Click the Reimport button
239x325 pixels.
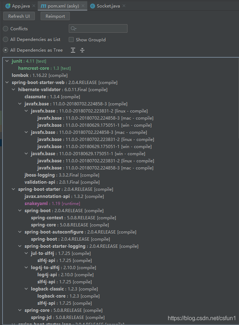coord(55,16)
